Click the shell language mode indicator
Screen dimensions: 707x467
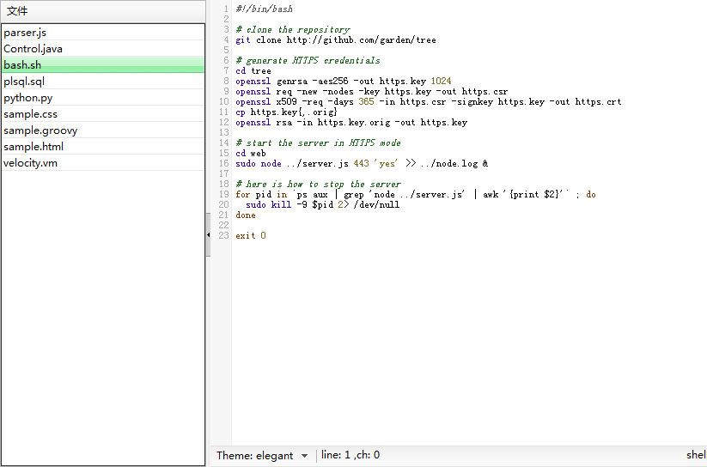point(695,456)
